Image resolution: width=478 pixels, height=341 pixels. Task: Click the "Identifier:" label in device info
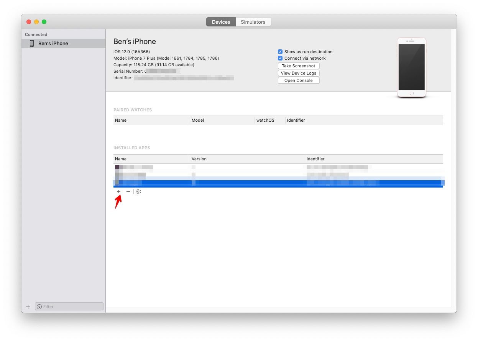[x=123, y=78]
